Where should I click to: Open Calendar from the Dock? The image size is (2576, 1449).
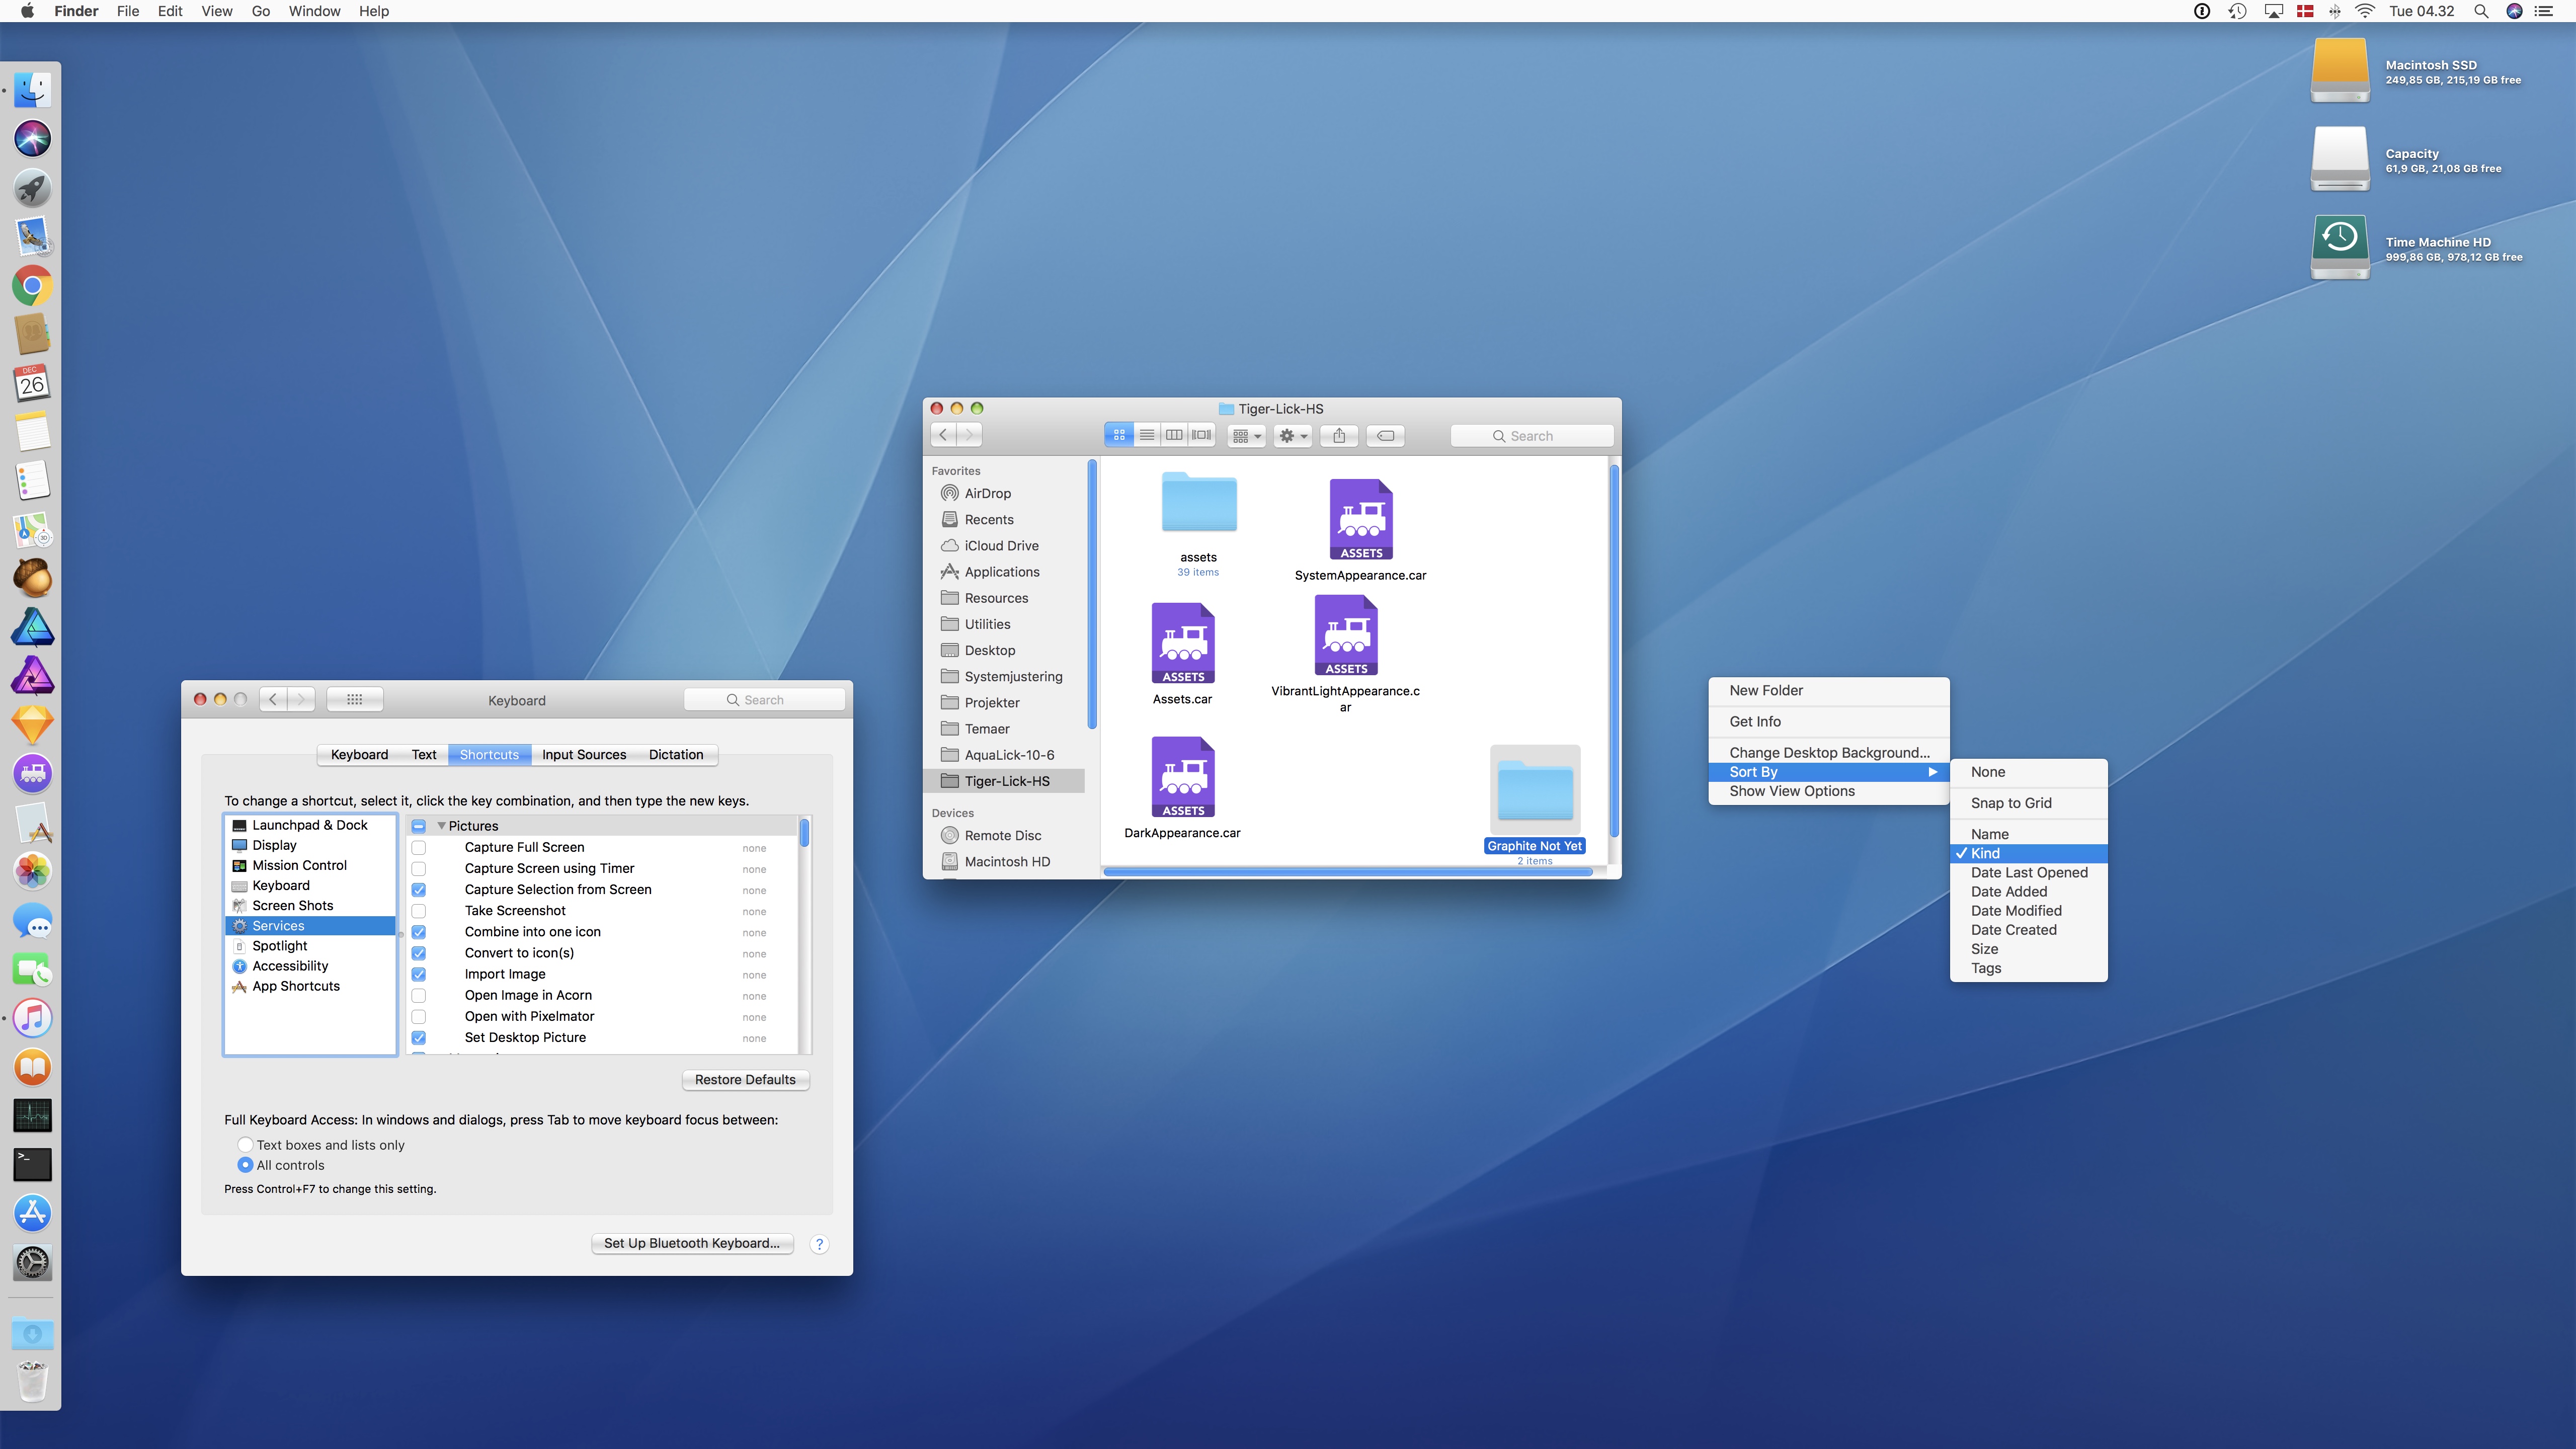32,383
